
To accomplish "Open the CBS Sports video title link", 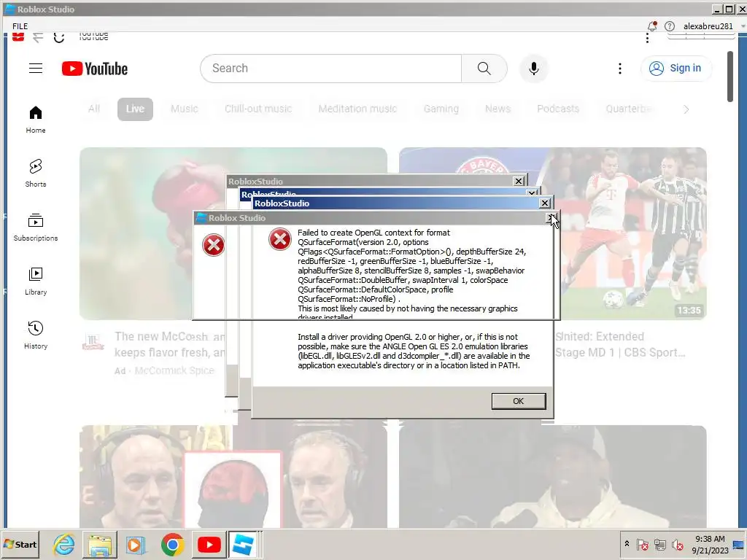I will (620, 344).
